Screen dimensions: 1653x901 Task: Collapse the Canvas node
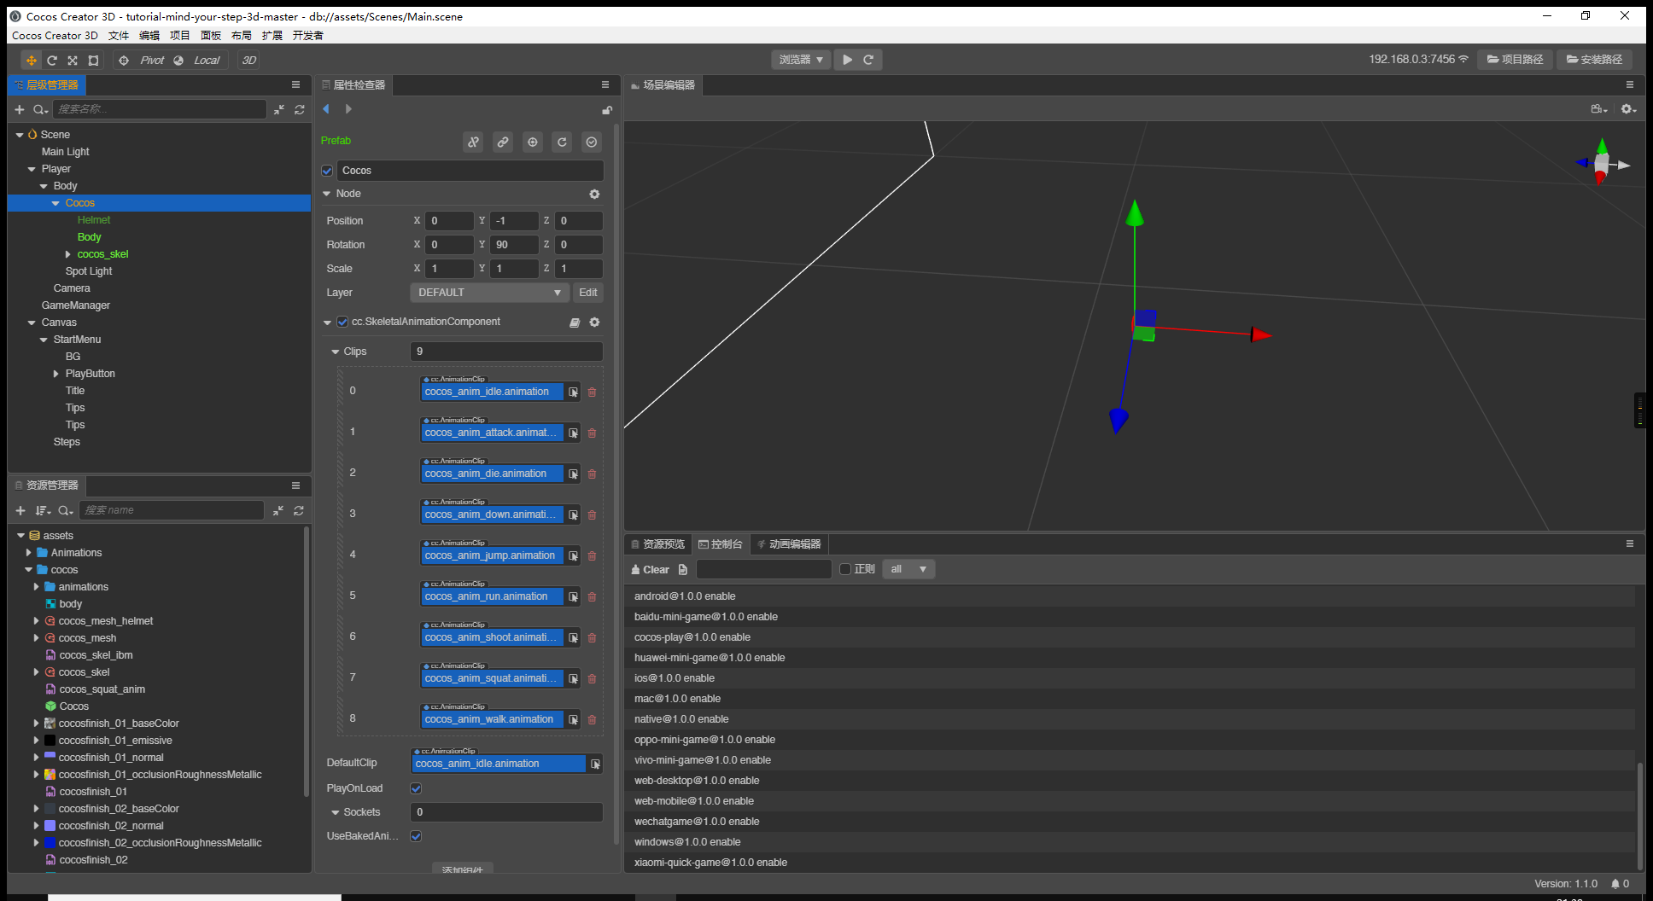32,323
